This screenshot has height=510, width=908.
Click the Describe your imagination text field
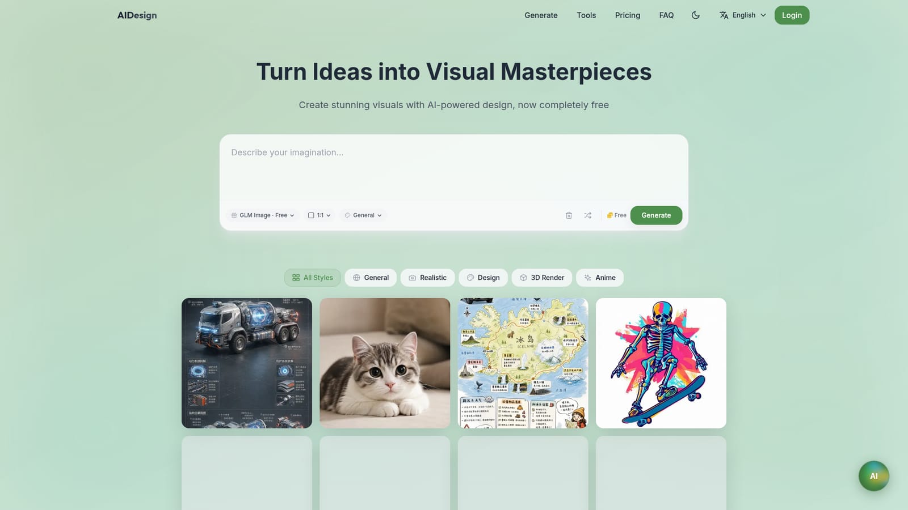pos(454,169)
